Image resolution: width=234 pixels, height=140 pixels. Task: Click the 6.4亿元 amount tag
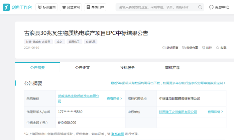coord(91,42)
